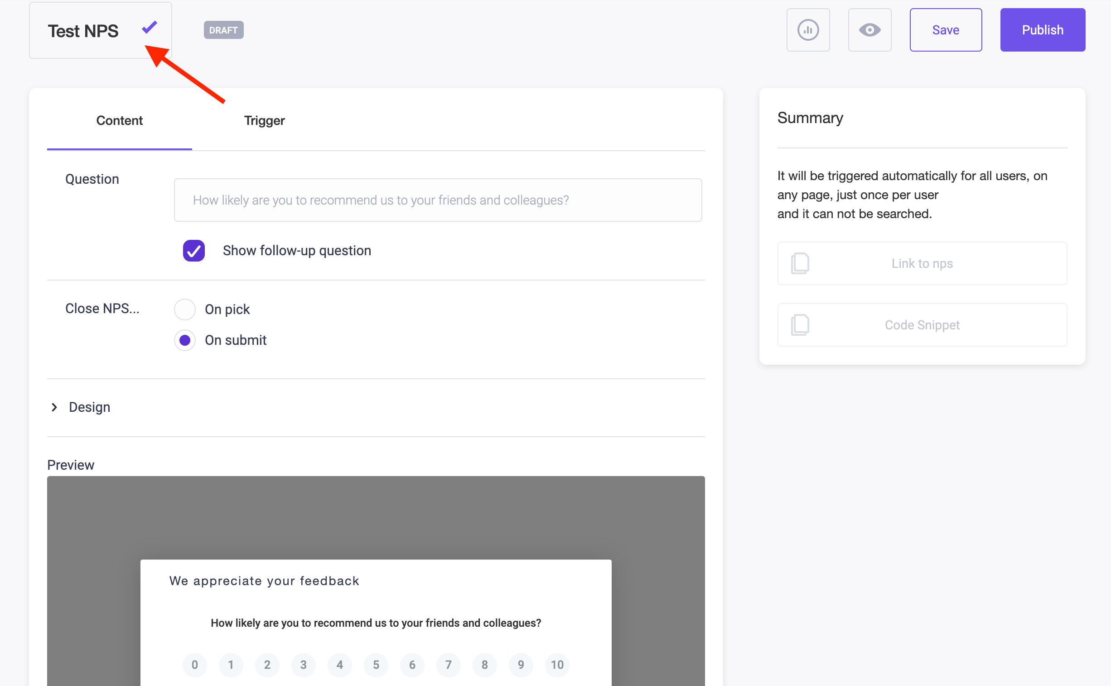Click the Save button
Viewport: 1111px width, 686px height.
pyautogui.click(x=946, y=30)
